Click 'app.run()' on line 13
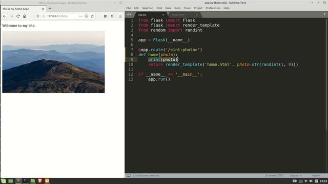The height and width of the screenshot is (184, 328). click(159, 79)
